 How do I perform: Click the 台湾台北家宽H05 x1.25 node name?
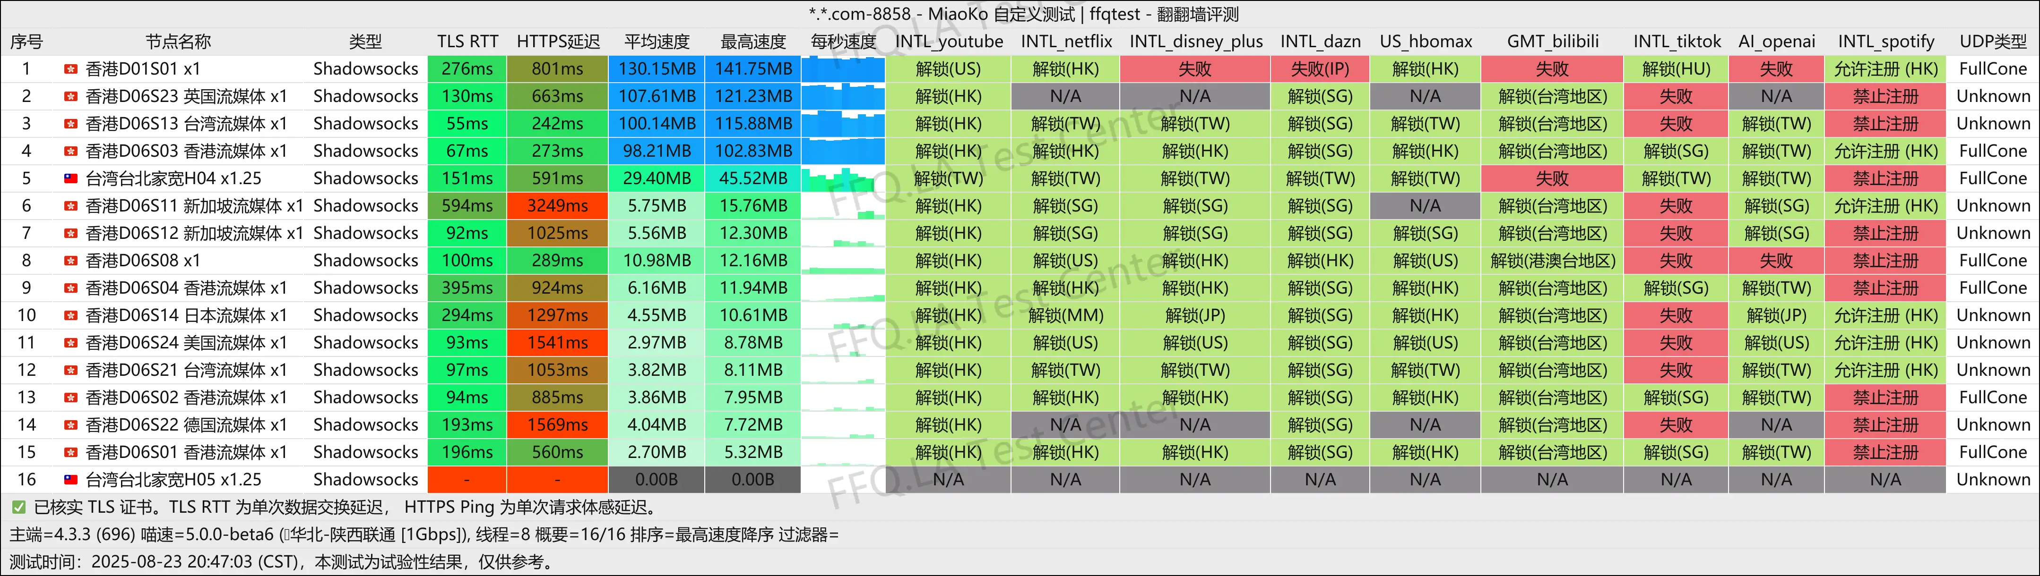point(173,480)
